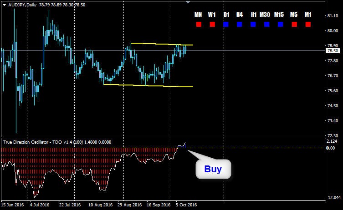Click the 16 Sep 2016 date label

(x=159, y=205)
